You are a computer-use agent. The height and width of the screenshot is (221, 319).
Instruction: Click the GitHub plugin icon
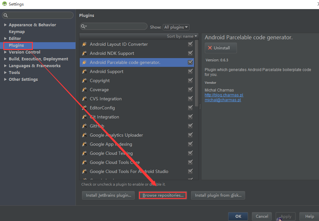(84, 126)
